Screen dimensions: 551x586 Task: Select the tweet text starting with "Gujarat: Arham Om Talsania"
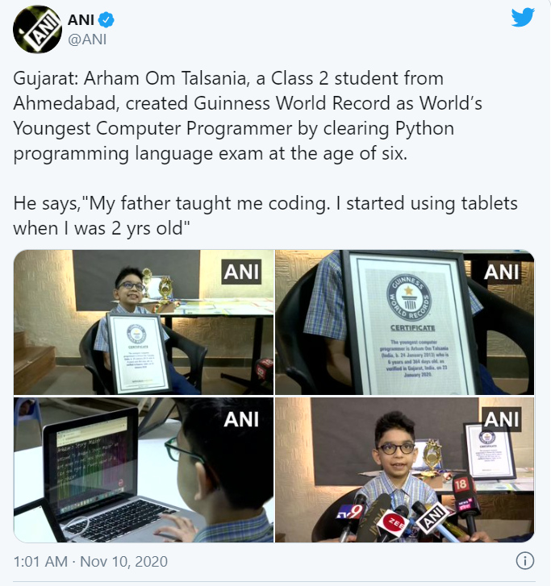click(247, 115)
